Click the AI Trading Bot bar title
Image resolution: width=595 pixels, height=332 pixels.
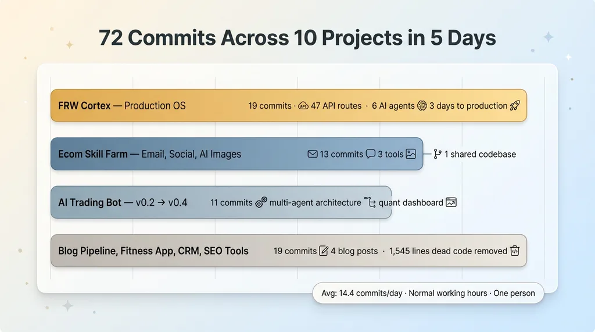click(x=123, y=202)
